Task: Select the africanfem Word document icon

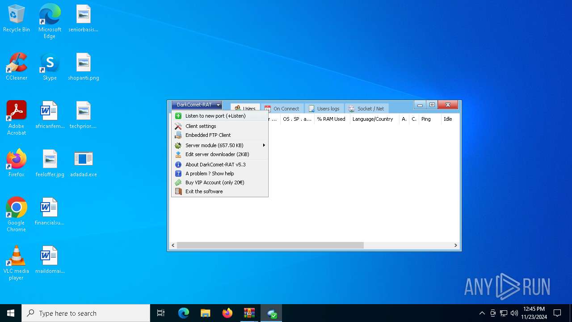Action: [x=50, y=115]
